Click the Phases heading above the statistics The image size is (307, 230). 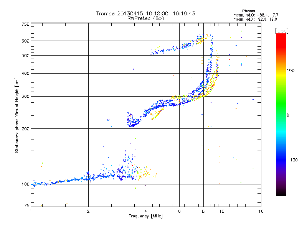248,11
